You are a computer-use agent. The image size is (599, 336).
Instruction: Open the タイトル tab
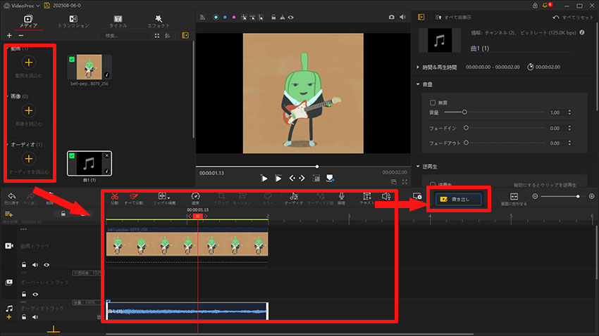[x=118, y=21]
